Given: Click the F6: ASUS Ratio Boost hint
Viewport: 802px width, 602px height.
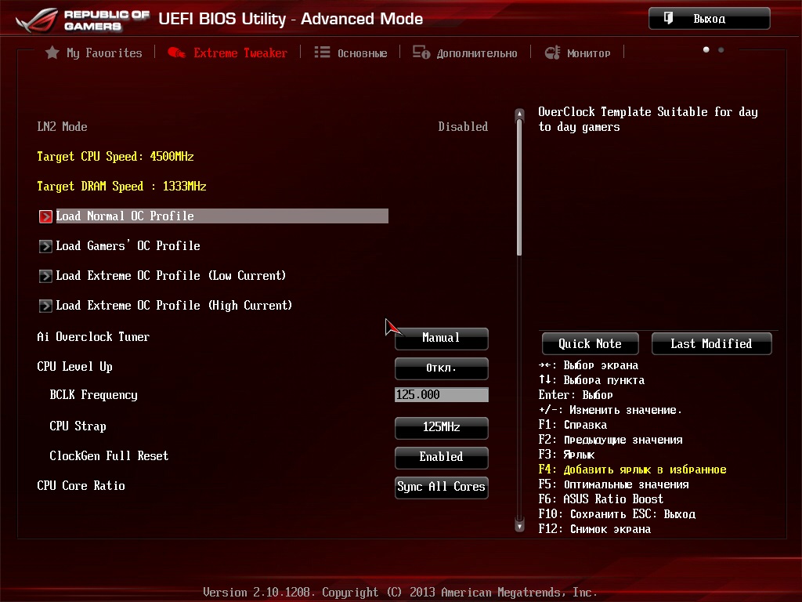Looking at the screenshot, I should pyautogui.click(x=601, y=499).
